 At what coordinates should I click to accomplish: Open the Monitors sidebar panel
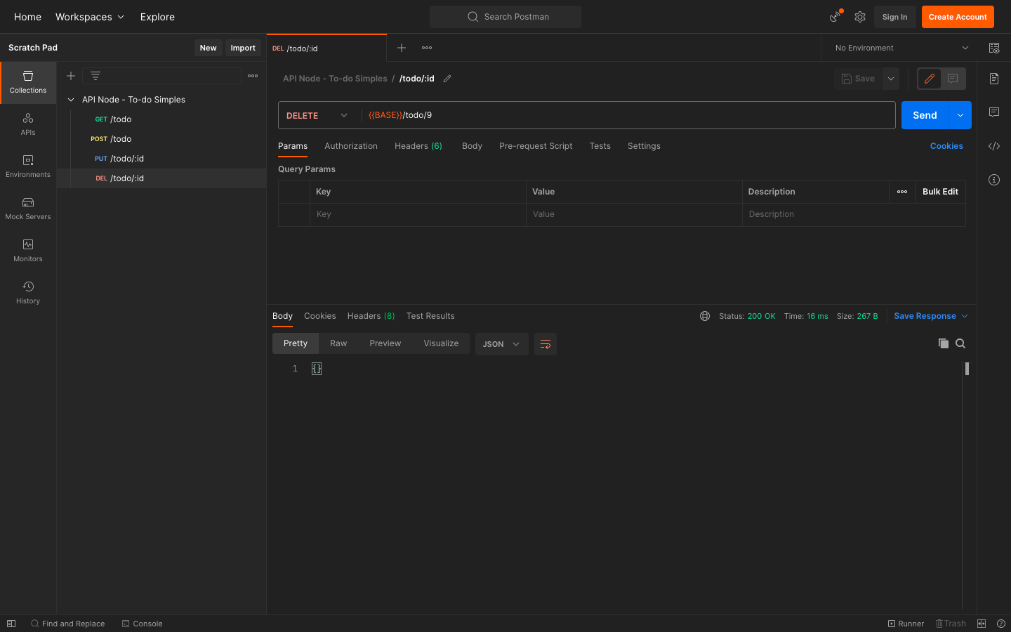click(28, 251)
